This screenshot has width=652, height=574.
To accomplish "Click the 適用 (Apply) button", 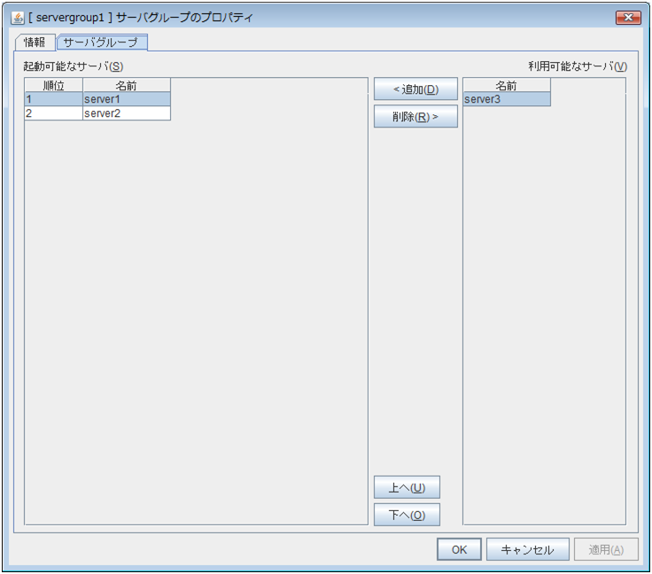I will (x=606, y=549).
